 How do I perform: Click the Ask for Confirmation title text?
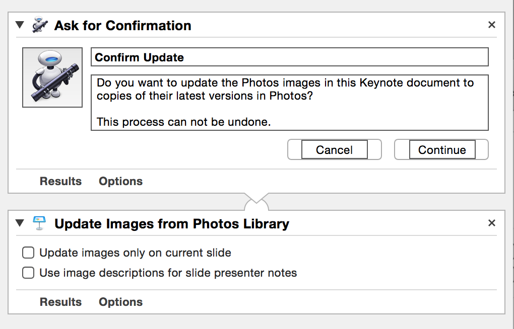(x=122, y=26)
